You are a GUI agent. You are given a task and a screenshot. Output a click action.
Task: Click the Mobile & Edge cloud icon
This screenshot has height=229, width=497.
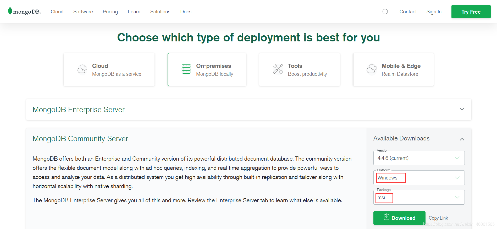(x=372, y=69)
